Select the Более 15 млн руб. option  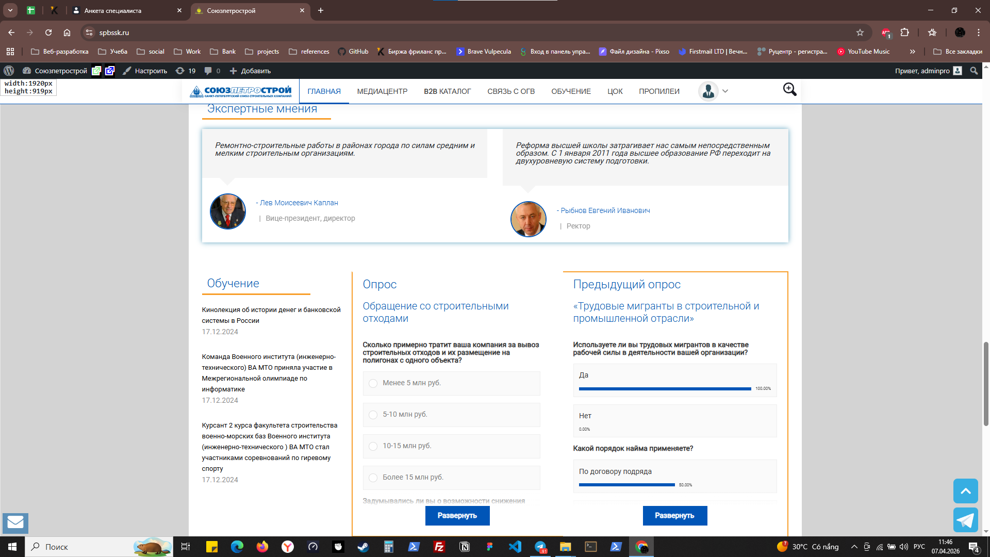coord(451,478)
